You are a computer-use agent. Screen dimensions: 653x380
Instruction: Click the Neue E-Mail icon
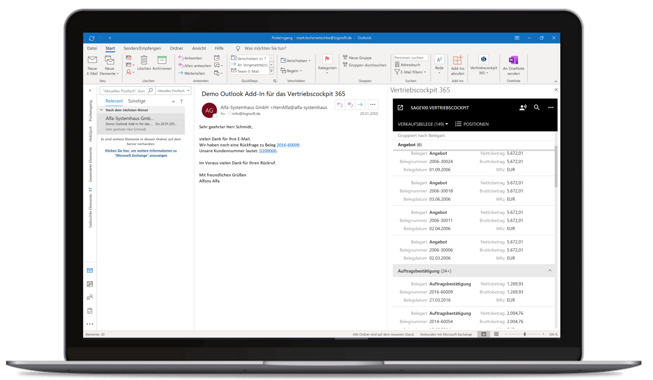[92, 60]
